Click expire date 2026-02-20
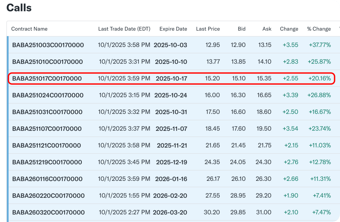Screen dimensions: 340x222 pos(170,196)
